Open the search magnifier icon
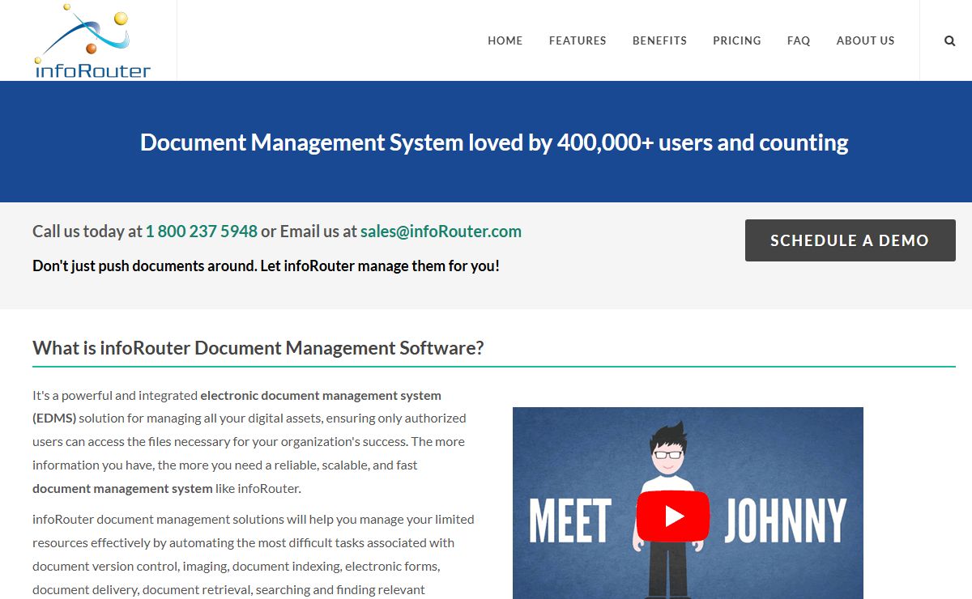Viewport: 972px width, 599px height. [x=949, y=40]
